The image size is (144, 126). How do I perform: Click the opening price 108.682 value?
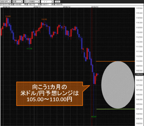coord(18,4)
